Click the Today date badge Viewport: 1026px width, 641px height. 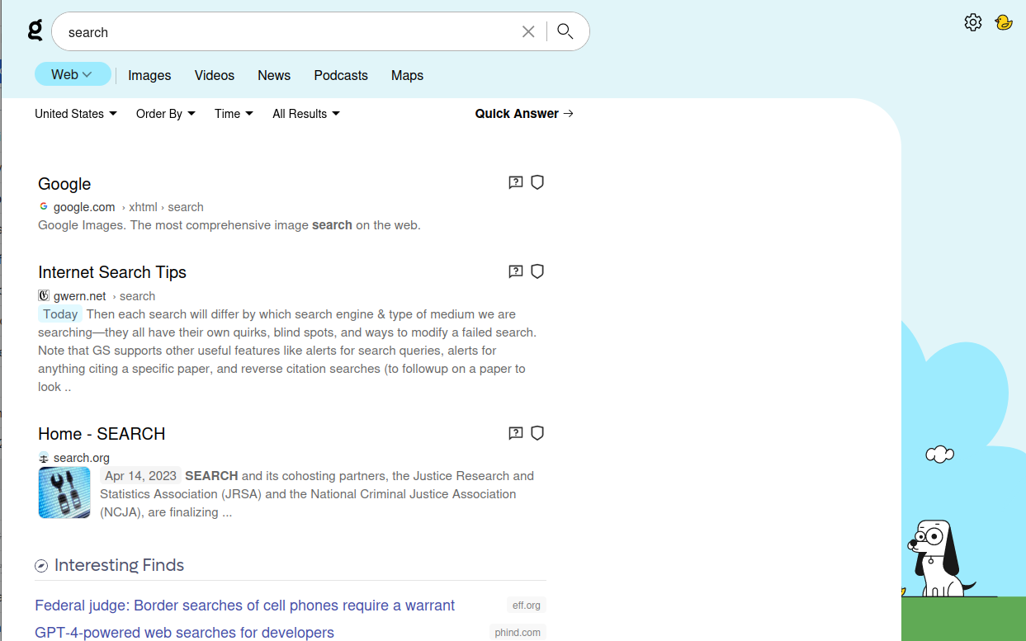pos(60,314)
